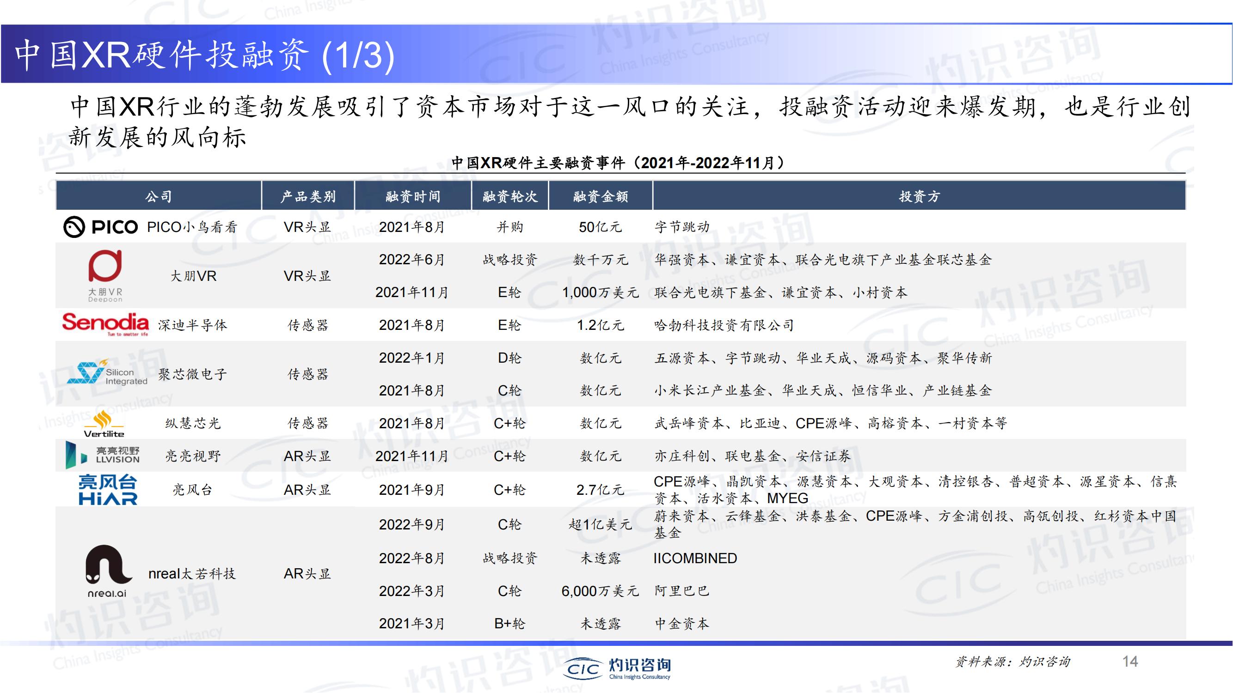Click the CIC 灼识咨询 footer logo

618,668
